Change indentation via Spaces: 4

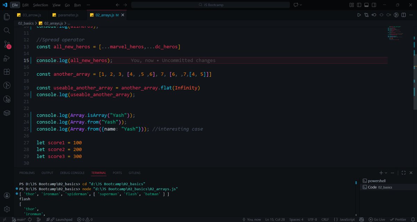tap(296, 219)
